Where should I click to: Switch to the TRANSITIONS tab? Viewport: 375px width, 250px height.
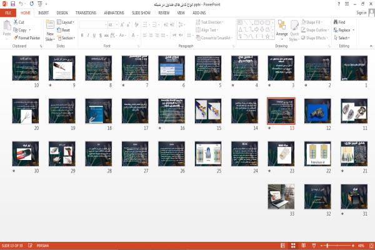click(86, 13)
